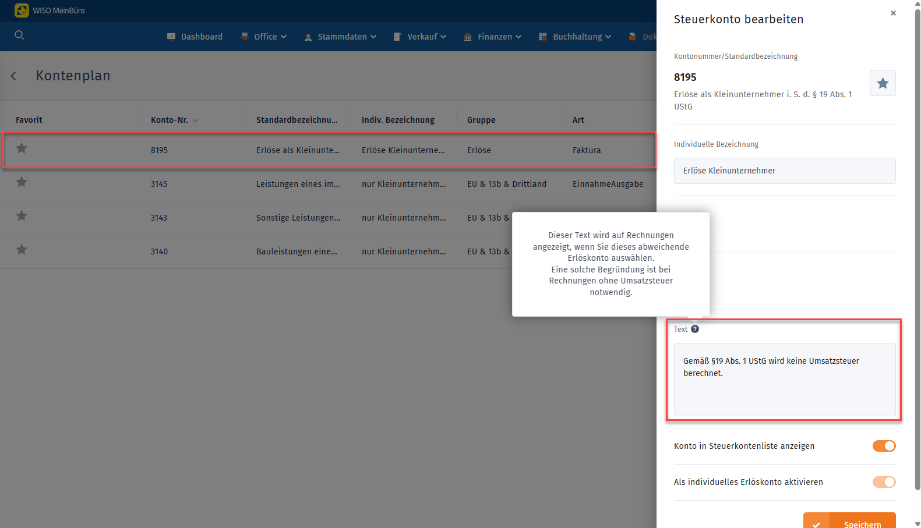Screen dimensions: 921x528
Task: Click 'Bauleistungen eine...' cell
Action: coord(297,251)
